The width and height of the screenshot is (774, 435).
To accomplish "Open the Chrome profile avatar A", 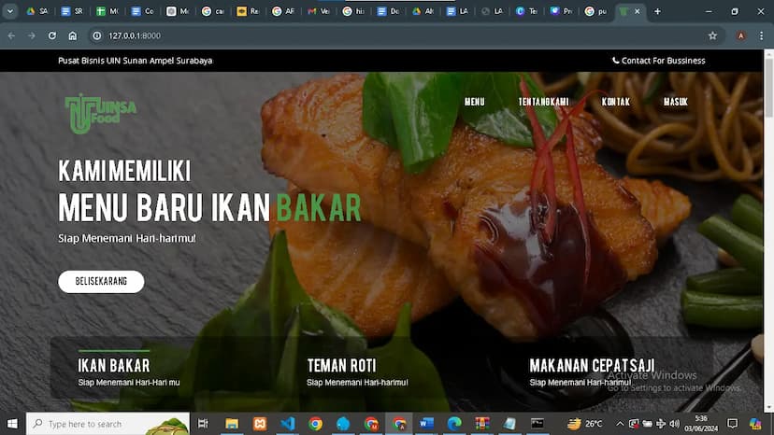I will [740, 35].
